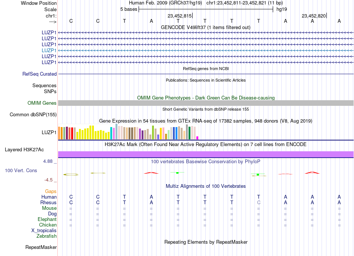The width and height of the screenshot is (354, 256).
Task: Click the hg19 label beside scale bar
Action: (282, 9)
